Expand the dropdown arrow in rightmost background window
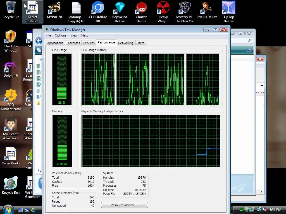The width and height of the screenshot is (286, 214). [x=262, y=86]
